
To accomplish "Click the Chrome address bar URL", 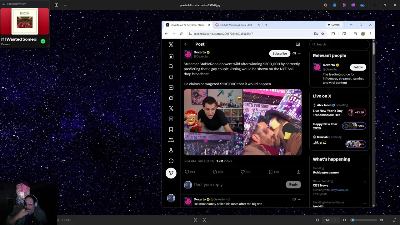I will point(223,34).
